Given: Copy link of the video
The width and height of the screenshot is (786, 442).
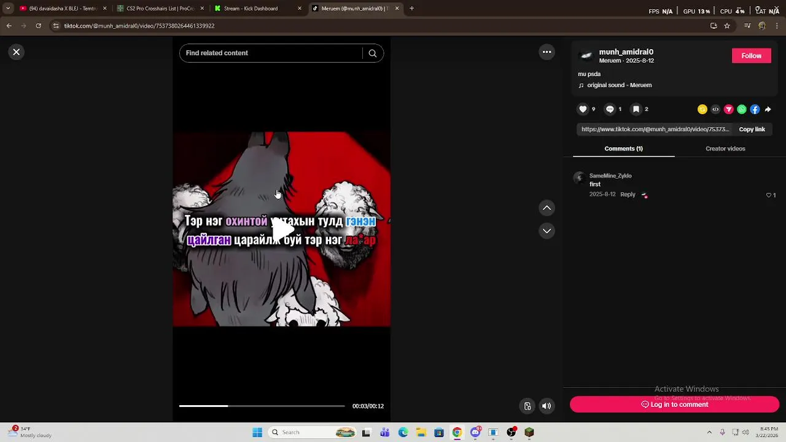Looking at the screenshot, I should click(752, 130).
